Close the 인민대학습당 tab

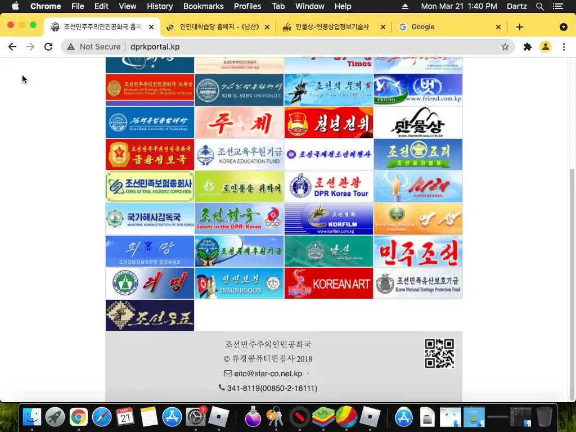(267, 27)
